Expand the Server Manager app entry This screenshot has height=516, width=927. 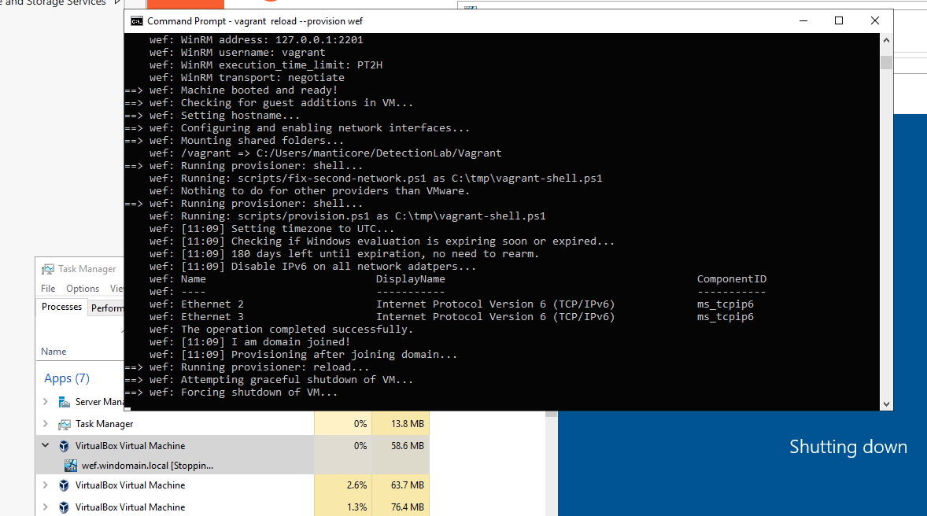46,401
